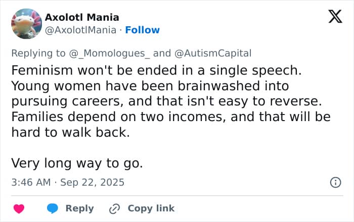This screenshot has width=354, height=222.
Task: Click the @AxolotlMania handle
Action: [82, 30]
